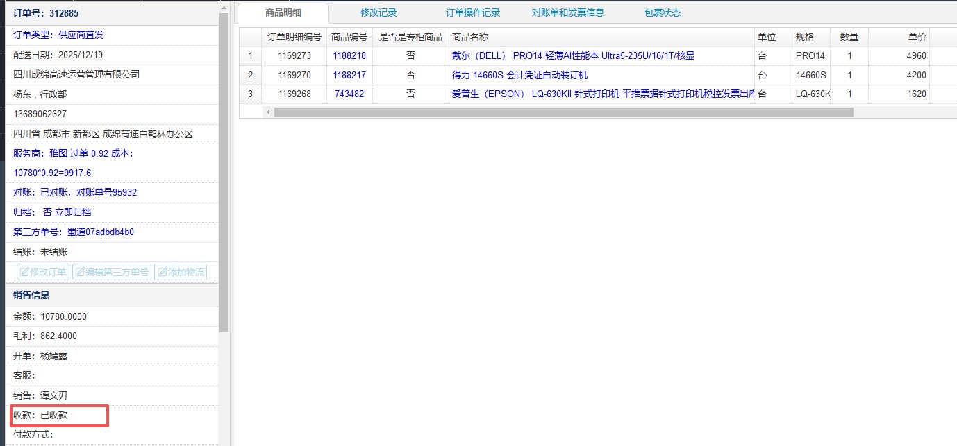Open the 戴尔 DELL PRO14 product name link
Screen dimensions: 957x446
[573, 56]
